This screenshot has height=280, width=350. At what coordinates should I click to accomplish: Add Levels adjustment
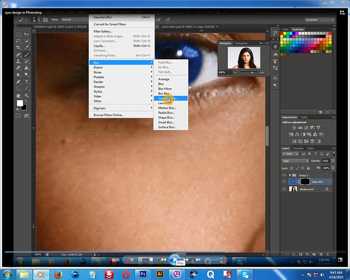pos(300,128)
